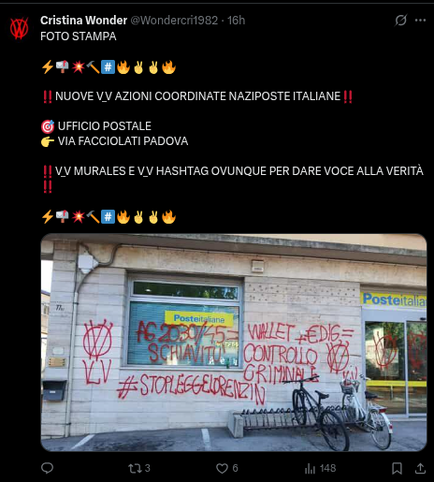Viewport: 434px width, 482px height.
Task: Click the NUOVE V_V AZIONI COORDINATE headline text
Action: [197, 96]
